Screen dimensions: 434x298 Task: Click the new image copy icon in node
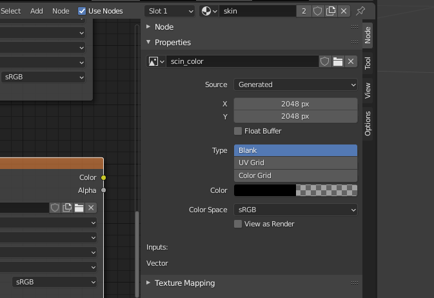pos(66,207)
